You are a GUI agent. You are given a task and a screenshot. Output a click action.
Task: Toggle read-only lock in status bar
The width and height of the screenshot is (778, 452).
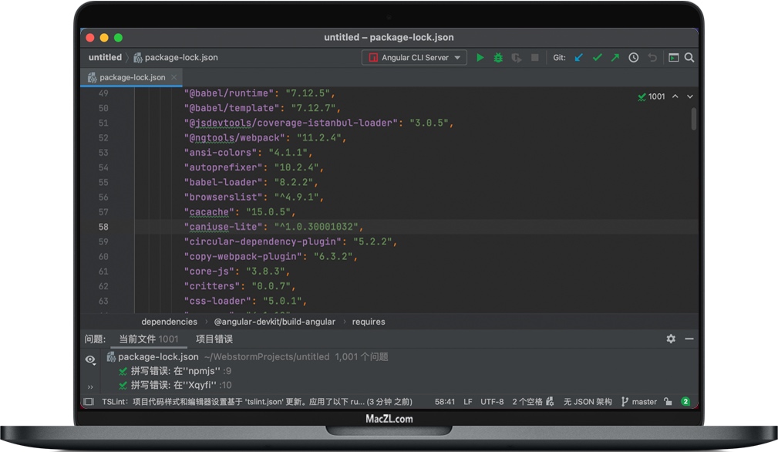click(x=668, y=401)
